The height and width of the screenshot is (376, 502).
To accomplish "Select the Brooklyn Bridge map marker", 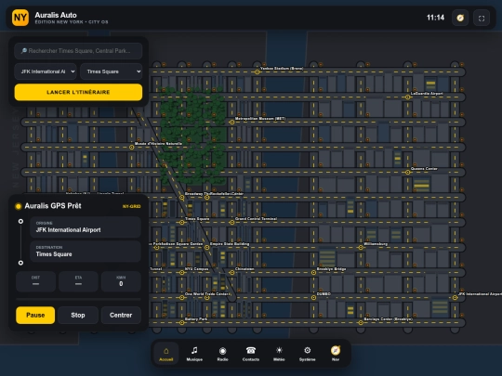I will pos(313,272).
